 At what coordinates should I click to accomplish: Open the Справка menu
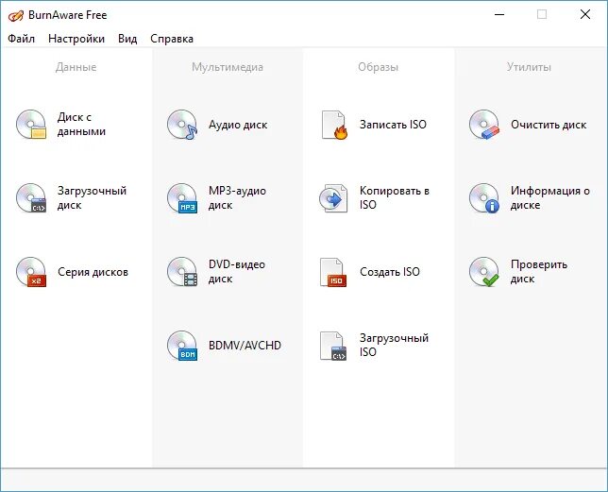tap(172, 39)
